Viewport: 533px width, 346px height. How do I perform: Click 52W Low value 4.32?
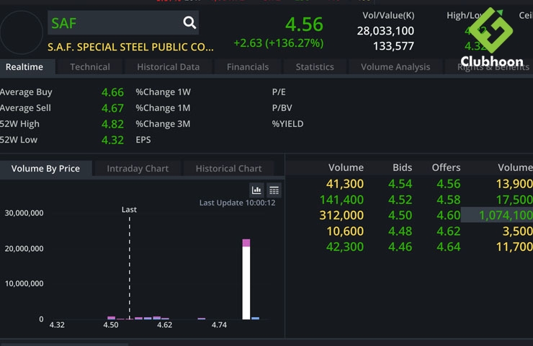[x=112, y=140]
